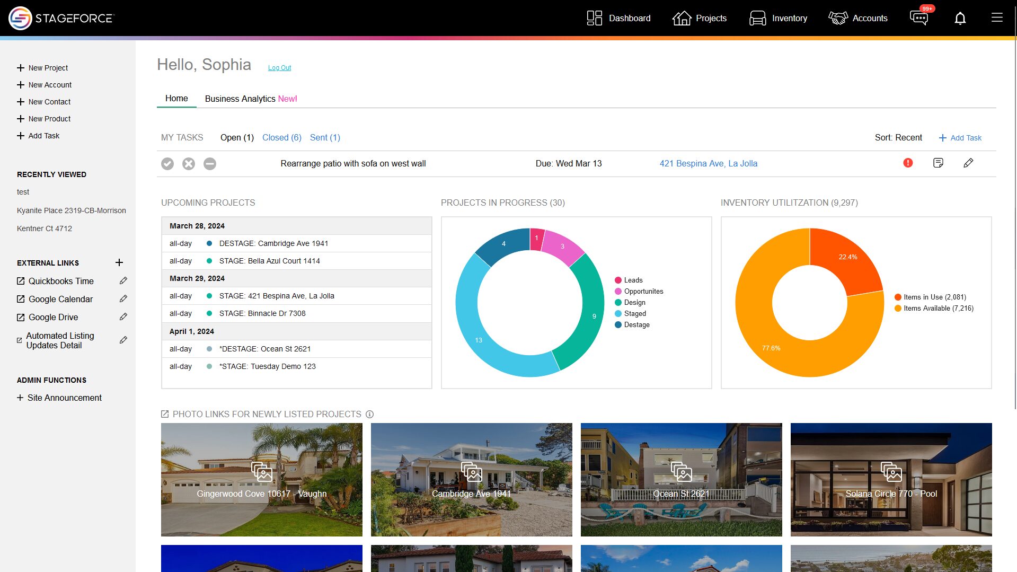This screenshot has width=1017, height=572.
Task: Mark patio task complete with checkmark icon
Action: [x=167, y=164]
